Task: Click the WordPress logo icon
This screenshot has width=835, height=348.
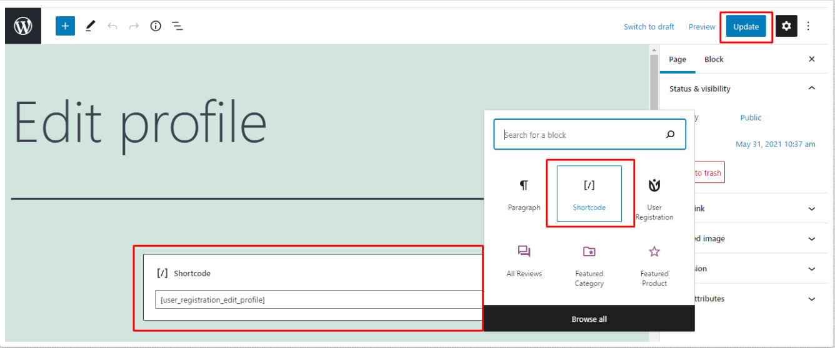Action: pyautogui.click(x=23, y=26)
